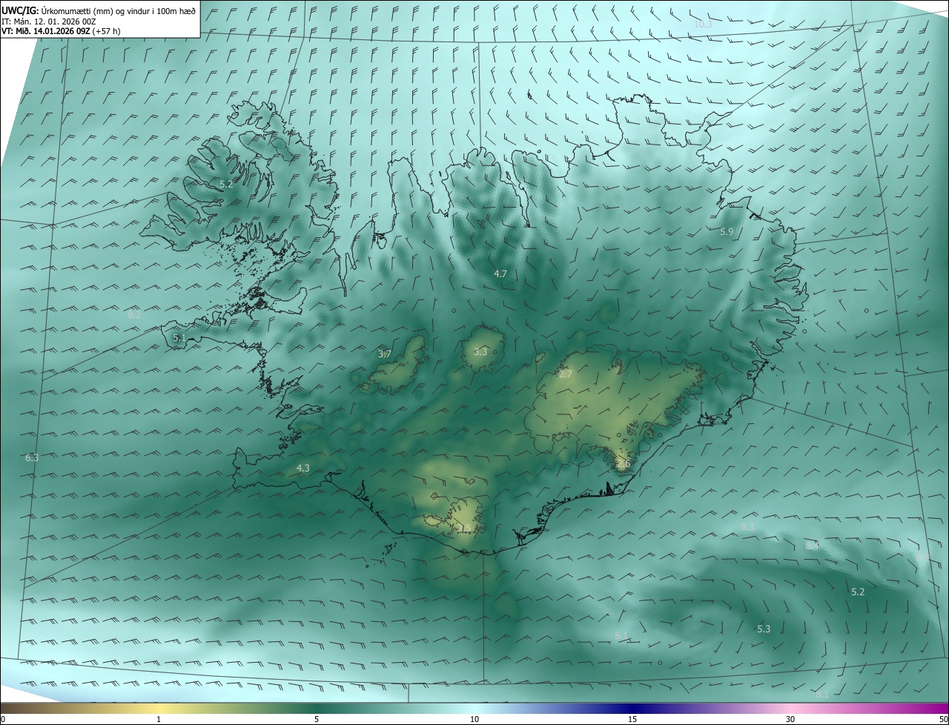Screen dimensions: 949x725
Task: Click the 0 label on the colour scale
Action: coord(3,719)
